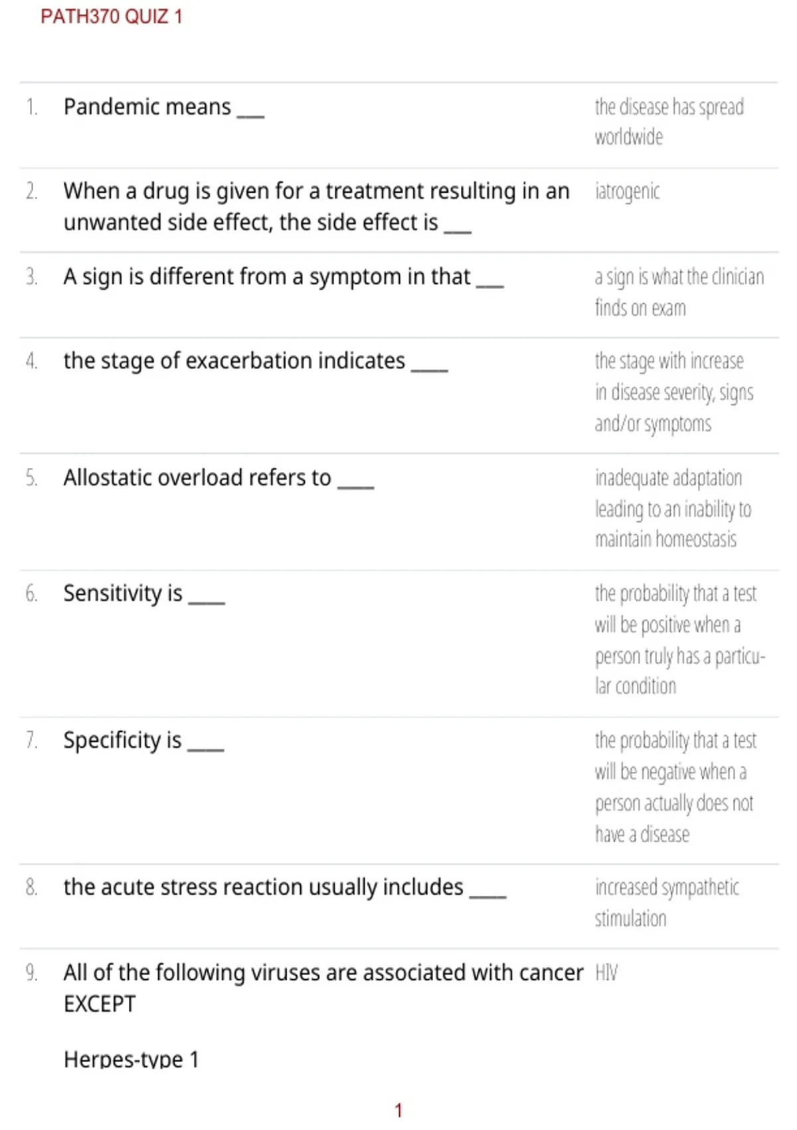Click the answer 'HIV'
Screen dimensions: 797x1130
[x=606, y=973]
